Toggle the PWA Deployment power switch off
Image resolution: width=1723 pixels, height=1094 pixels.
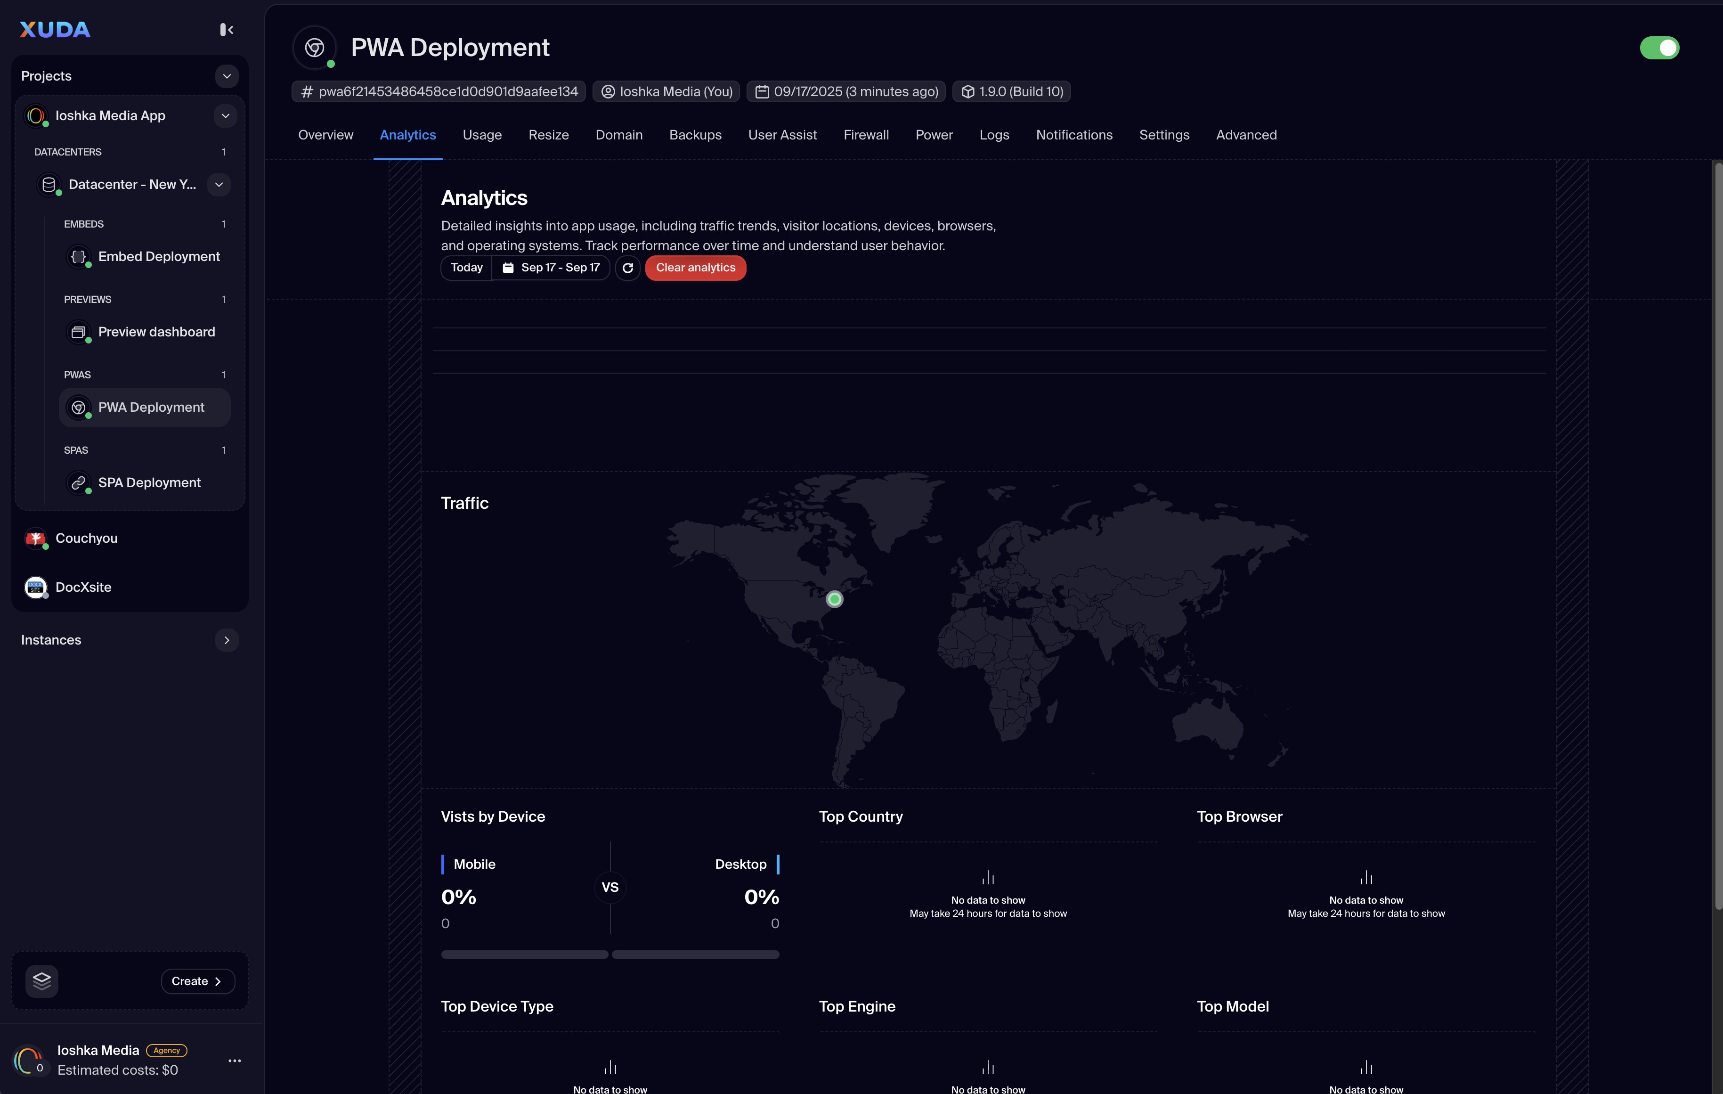[1658, 48]
